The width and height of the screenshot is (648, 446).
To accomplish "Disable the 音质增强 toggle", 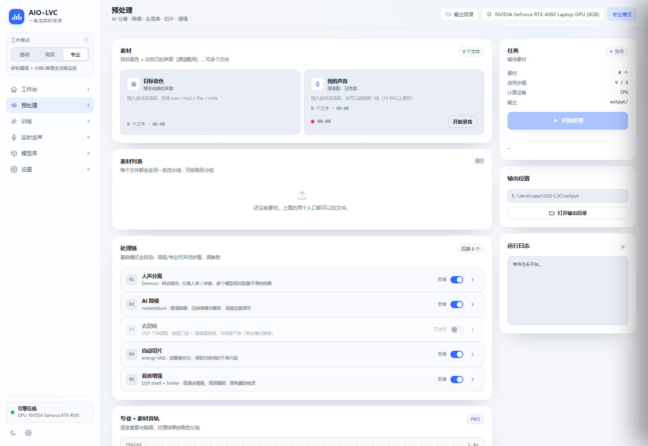I will 457,380.
